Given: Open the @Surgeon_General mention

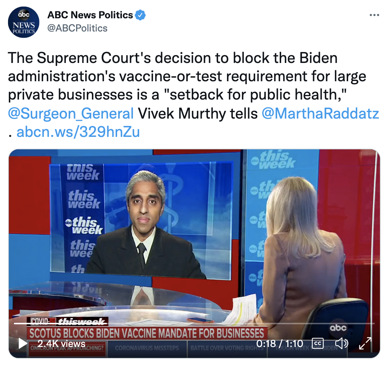Looking at the screenshot, I should coord(71,113).
